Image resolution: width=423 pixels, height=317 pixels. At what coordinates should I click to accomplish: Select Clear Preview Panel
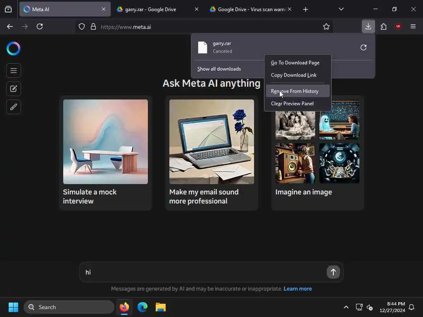click(297, 104)
